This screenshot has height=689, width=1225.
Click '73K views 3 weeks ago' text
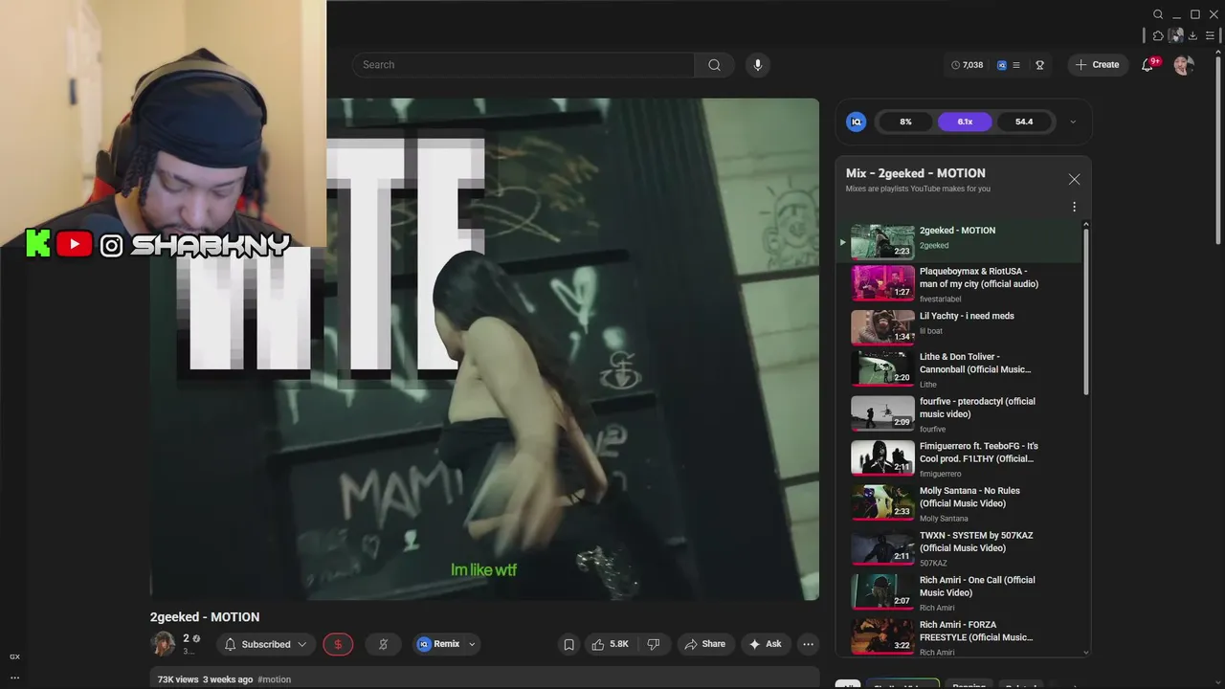pos(205,679)
